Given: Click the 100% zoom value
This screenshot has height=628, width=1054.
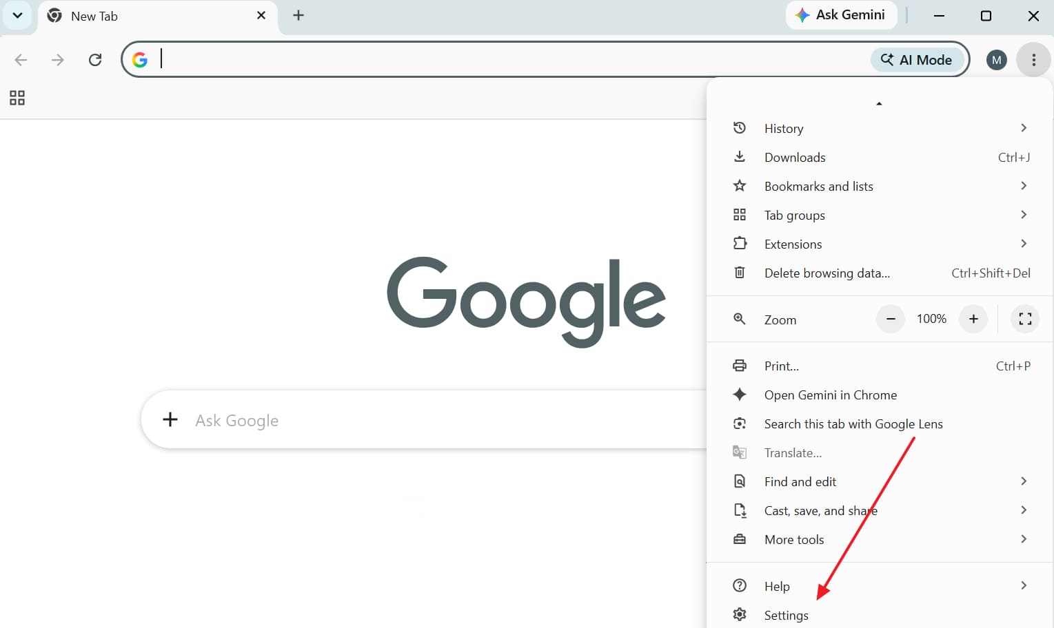Looking at the screenshot, I should click(931, 319).
